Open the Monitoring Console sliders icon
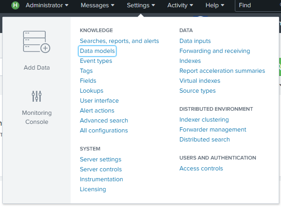The height and width of the screenshot is (207, 281). [37, 96]
